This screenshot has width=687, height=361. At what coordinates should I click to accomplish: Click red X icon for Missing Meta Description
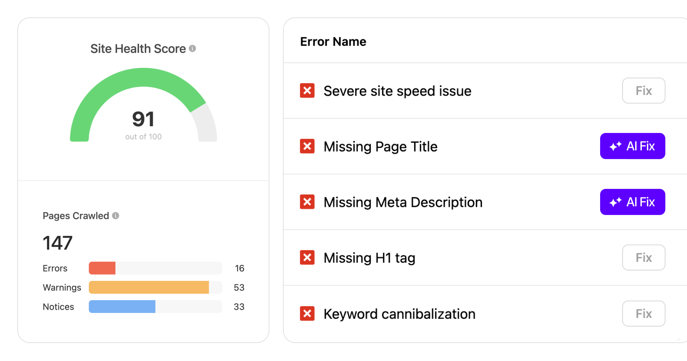tap(307, 202)
